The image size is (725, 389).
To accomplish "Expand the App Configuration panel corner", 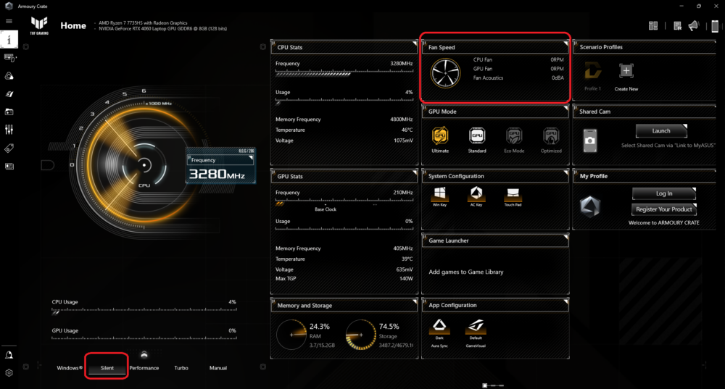I will coord(565,301).
